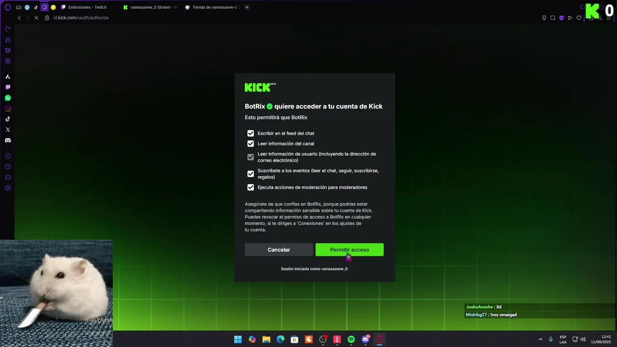Switch to Tienda de vanessaww-0 tab
The width and height of the screenshot is (617, 347).
tap(212, 7)
